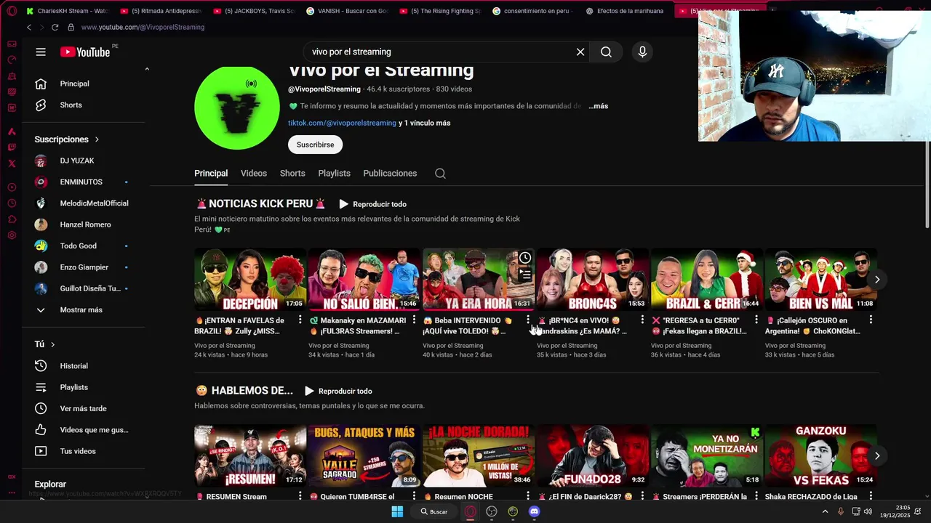Click the channel's green avatar image
Viewport: 931px width, 523px height.
[237, 108]
